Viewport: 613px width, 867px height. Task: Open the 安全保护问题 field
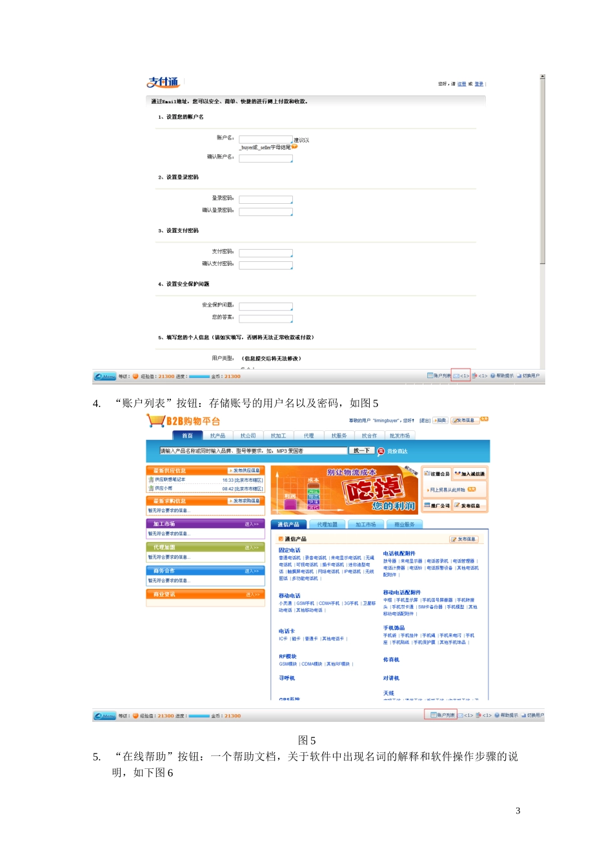click(266, 306)
